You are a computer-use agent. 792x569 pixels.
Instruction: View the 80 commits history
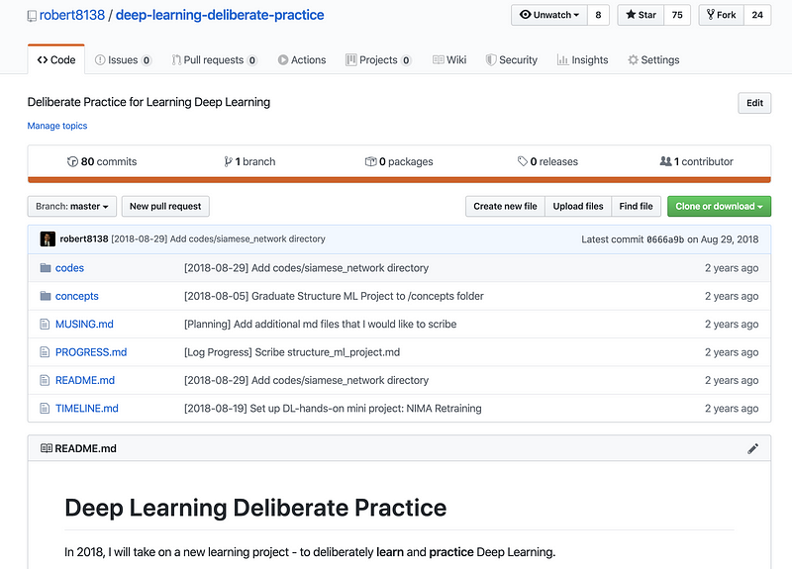(x=102, y=161)
